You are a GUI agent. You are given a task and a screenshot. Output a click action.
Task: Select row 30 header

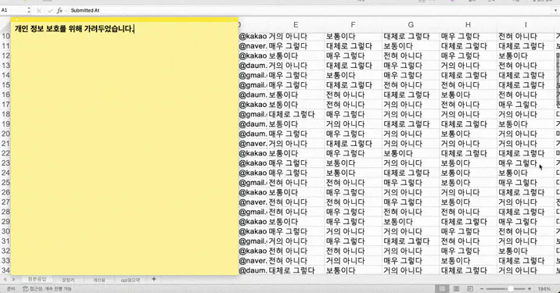point(5,231)
